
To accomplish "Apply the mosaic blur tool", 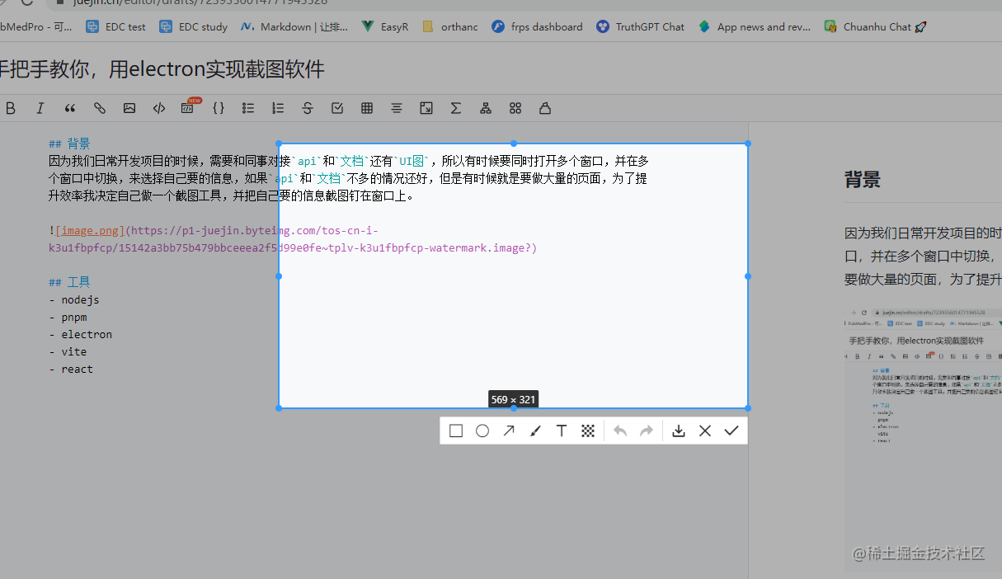I will point(588,430).
